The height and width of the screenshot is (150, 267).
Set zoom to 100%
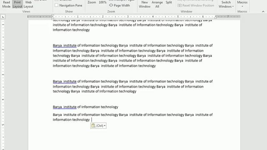[103, 2]
